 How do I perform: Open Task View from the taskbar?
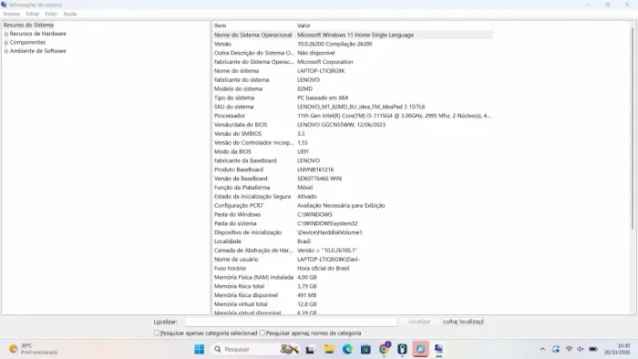pyautogui.click(x=310, y=349)
